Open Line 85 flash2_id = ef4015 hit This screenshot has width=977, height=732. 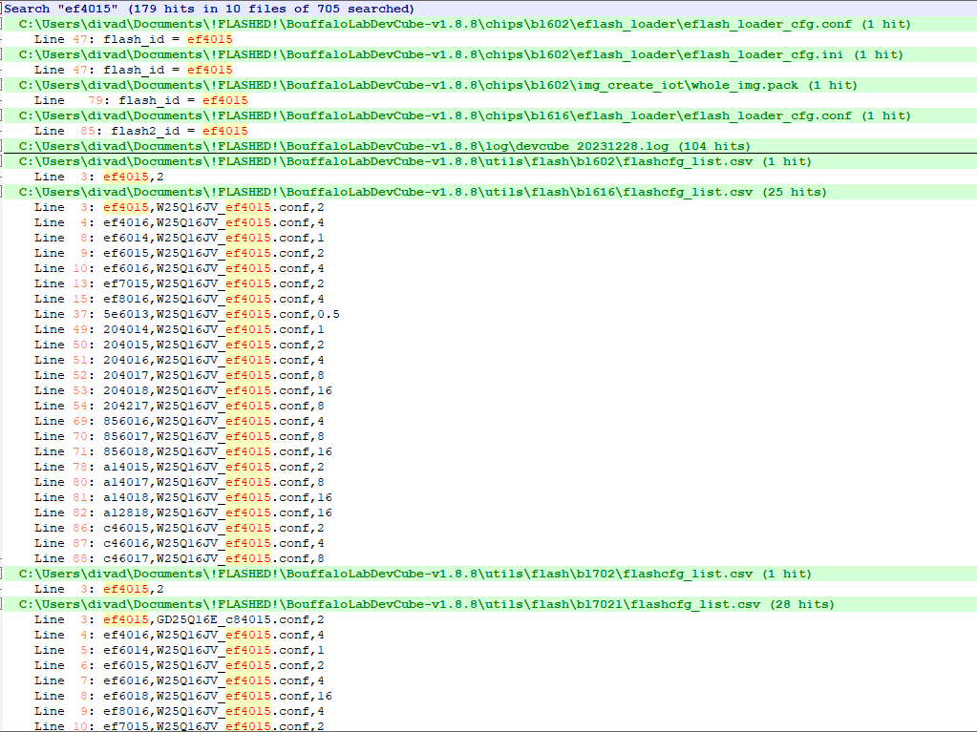pyautogui.click(x=140, y=131)
